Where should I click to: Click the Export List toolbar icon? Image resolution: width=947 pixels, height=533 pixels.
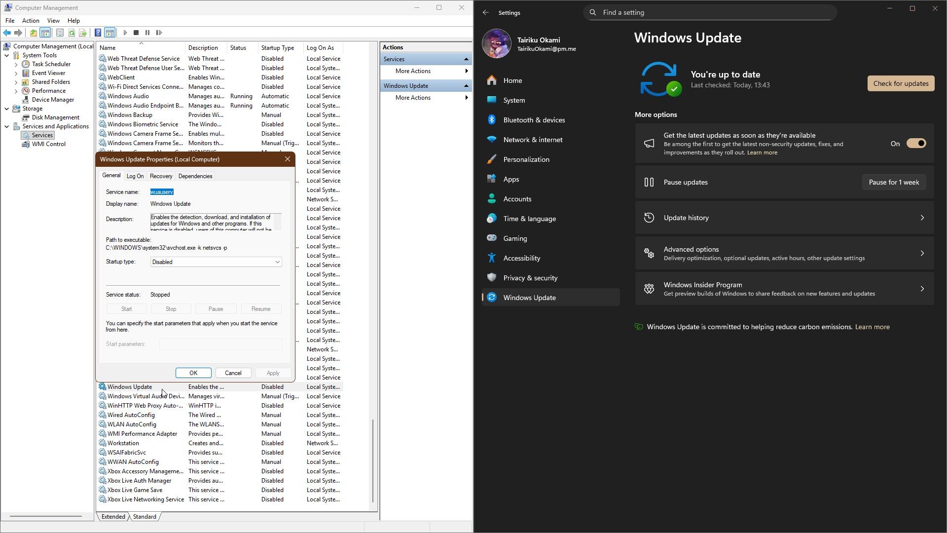click(x=83, y=33)
